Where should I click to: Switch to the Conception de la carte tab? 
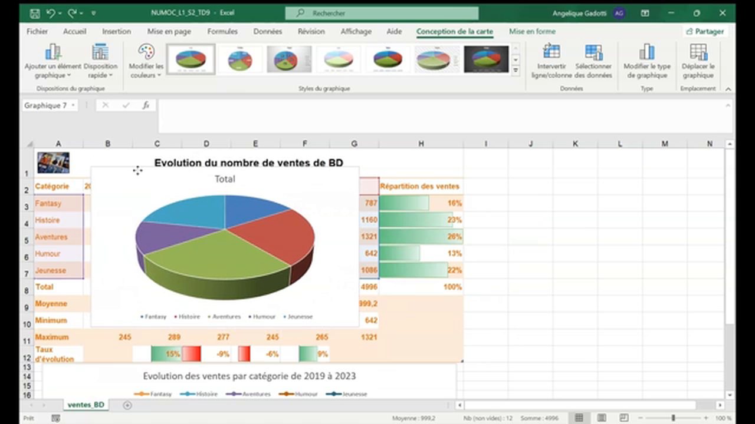[454, 31]
